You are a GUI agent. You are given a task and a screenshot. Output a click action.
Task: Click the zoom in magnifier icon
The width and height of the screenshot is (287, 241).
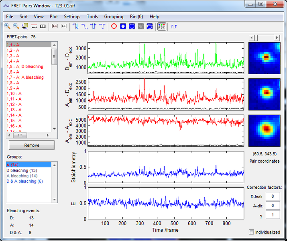tap(7, 26)
